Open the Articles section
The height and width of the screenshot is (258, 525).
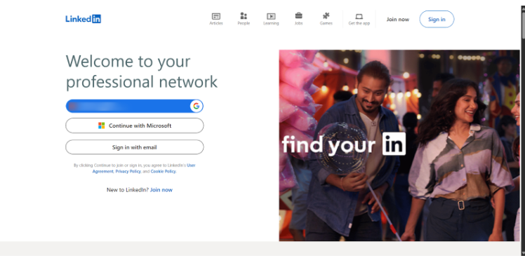pyautogui.click(x=216, y=19)
